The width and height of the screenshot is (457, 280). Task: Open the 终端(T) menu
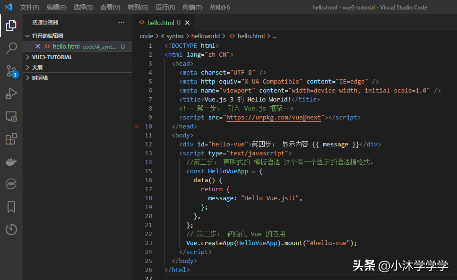pos(192,7)
